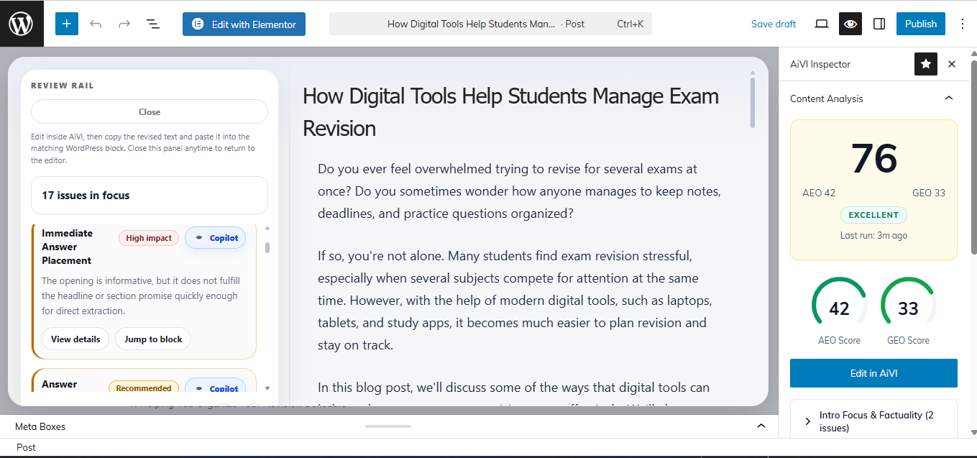Screen dimensions: 977x458
Task: Click Edit with Elementor button
Action: pyautogui.click(x=244, y=24)
